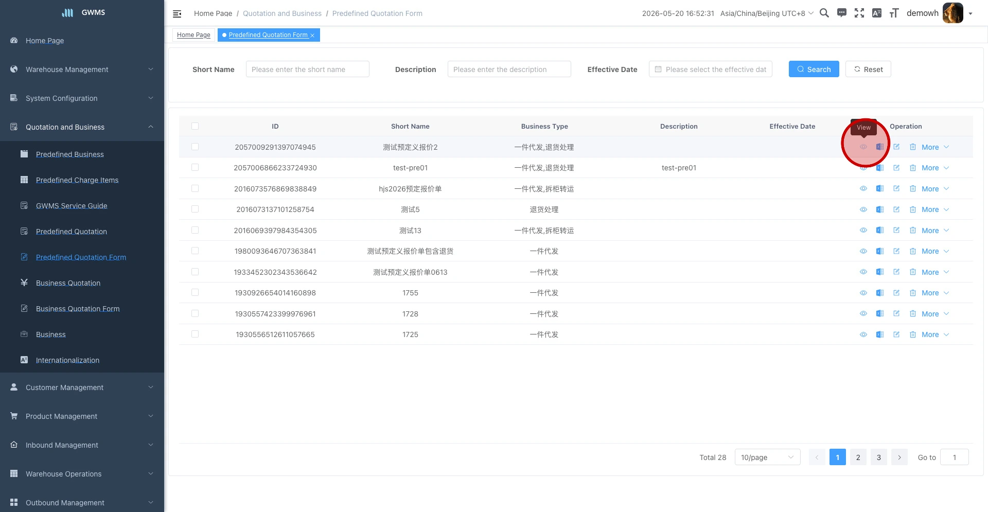
Task: Click the Reset button
Action: 868,69
